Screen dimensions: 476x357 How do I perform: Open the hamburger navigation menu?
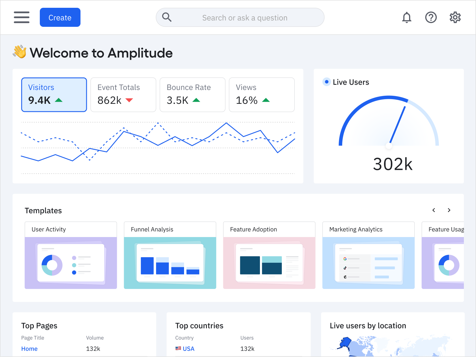coord(22,17)
